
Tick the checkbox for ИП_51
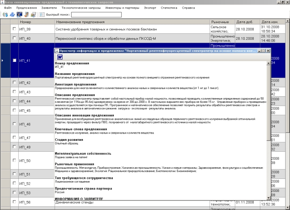(14, 174)
